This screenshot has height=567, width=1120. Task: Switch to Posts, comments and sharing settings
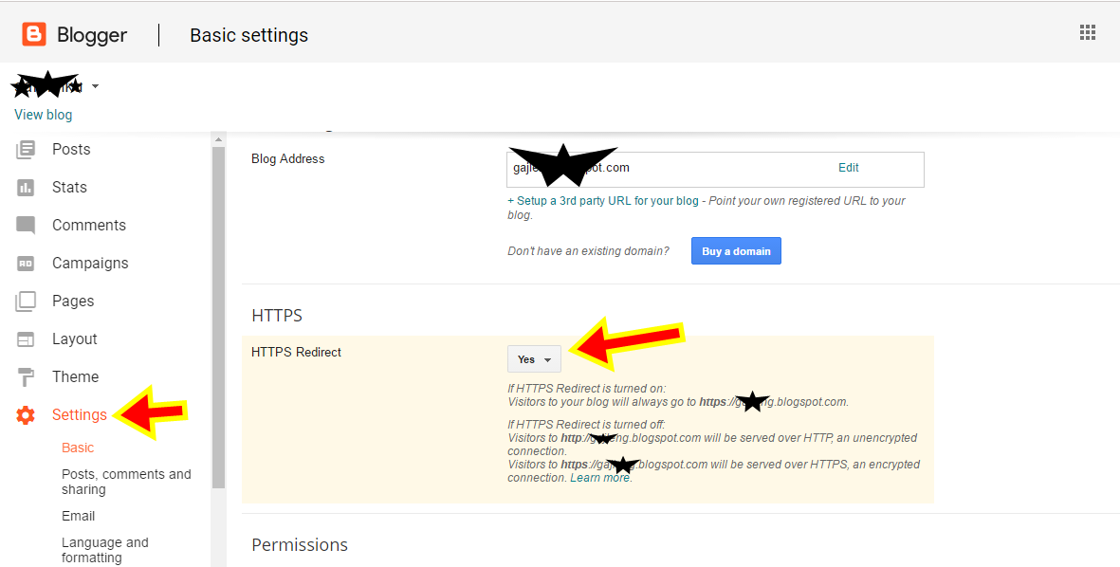pos(126,481)
